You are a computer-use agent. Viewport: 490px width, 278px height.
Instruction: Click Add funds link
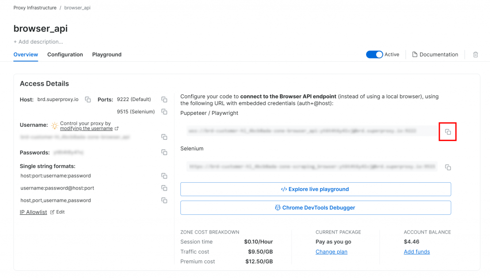(x=416, y=252)
